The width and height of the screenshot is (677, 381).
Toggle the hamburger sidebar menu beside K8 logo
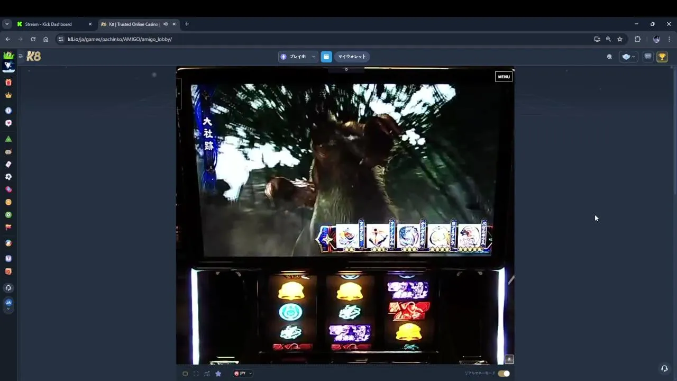[21, 56]
